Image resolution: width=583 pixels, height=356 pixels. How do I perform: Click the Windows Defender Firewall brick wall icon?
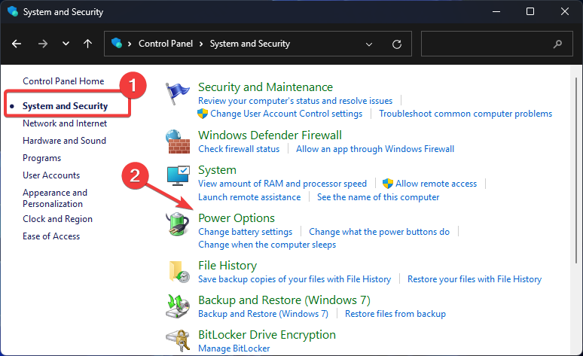pos(178,141)
